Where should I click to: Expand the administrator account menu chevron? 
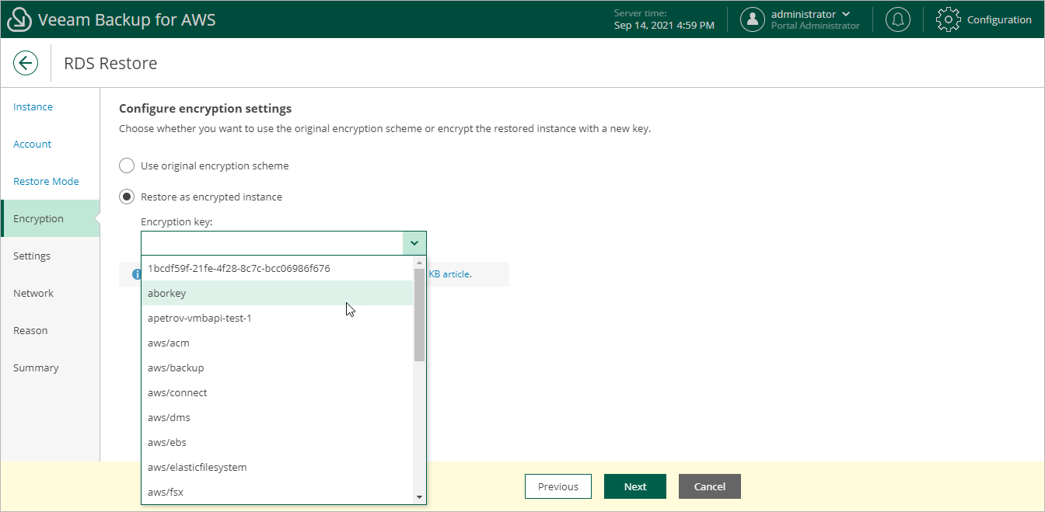point(846,14)
